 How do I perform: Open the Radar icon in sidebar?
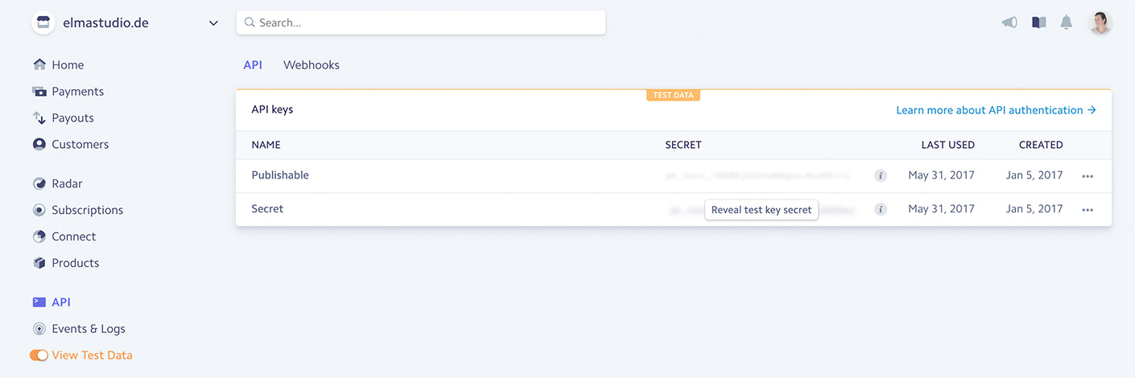click(39, 183)
